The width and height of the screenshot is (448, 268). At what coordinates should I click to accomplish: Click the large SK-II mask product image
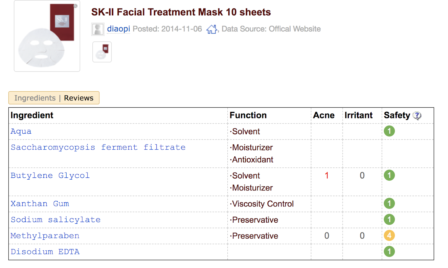(47, 36)
